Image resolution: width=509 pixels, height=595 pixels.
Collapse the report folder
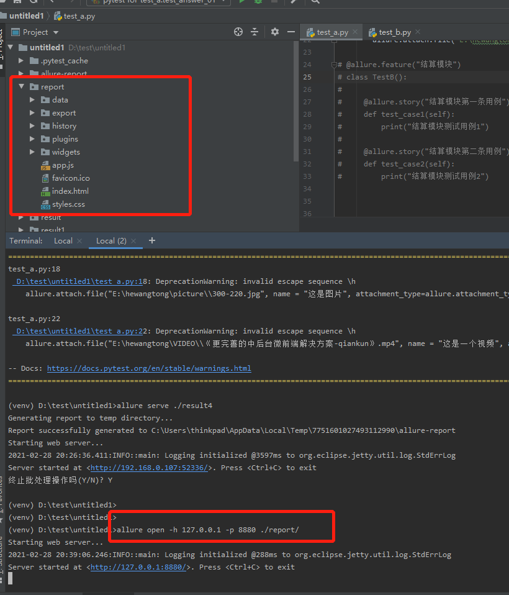click(x=22, y=86)
